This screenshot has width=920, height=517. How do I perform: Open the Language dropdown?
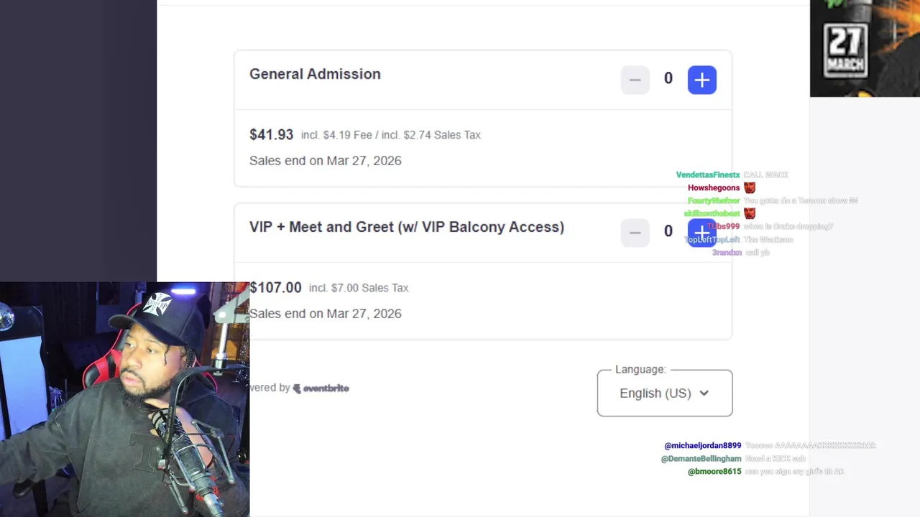click(x=664, y=393)
